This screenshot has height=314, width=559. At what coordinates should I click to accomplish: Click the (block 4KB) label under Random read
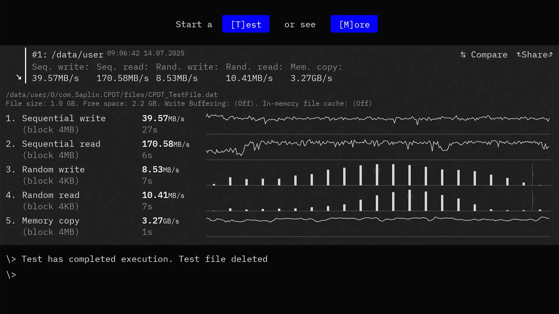pos(51,206)
